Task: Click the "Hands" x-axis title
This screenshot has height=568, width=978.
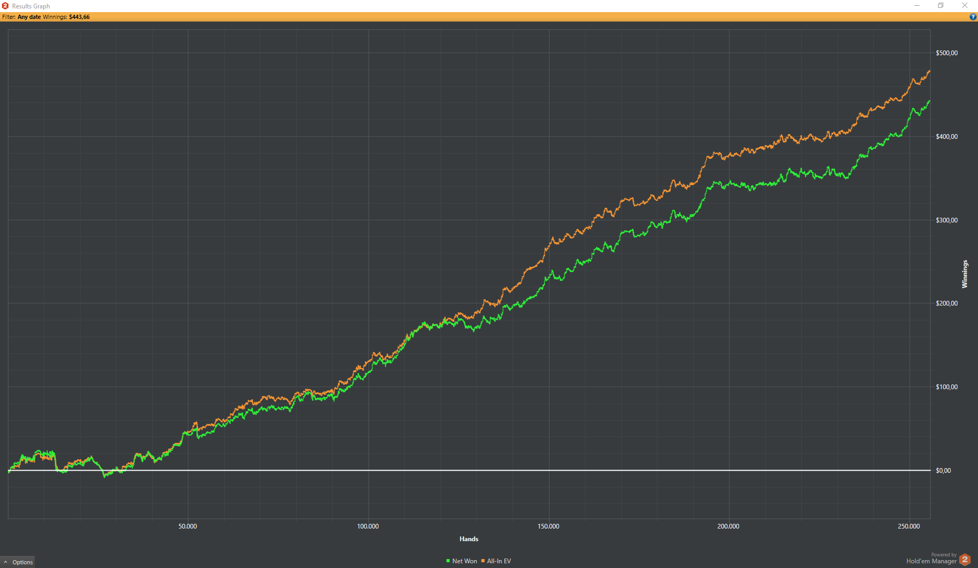Action: 469,539
